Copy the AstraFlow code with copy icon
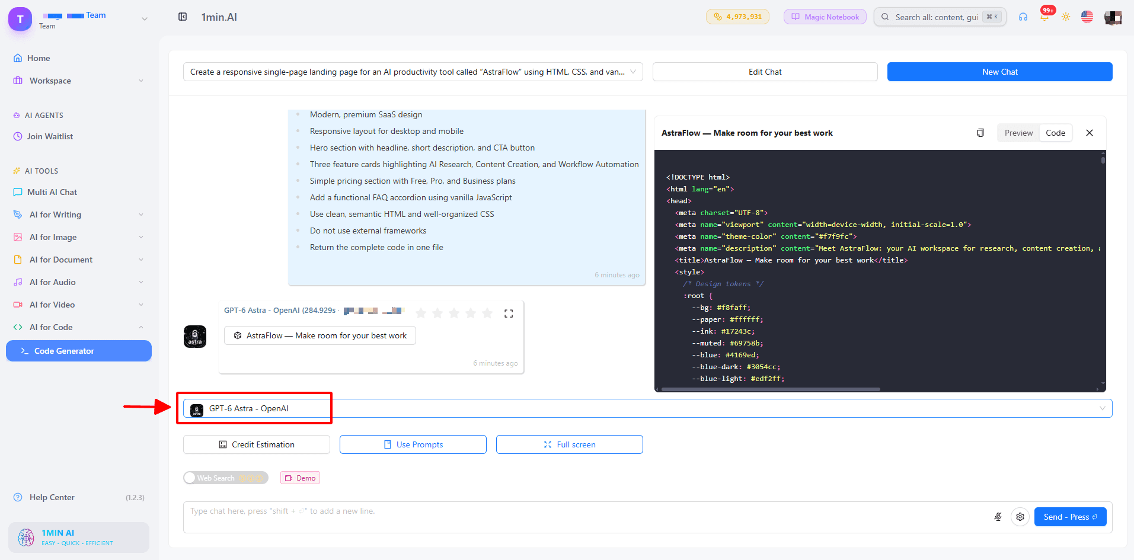 tap(980, 133)
